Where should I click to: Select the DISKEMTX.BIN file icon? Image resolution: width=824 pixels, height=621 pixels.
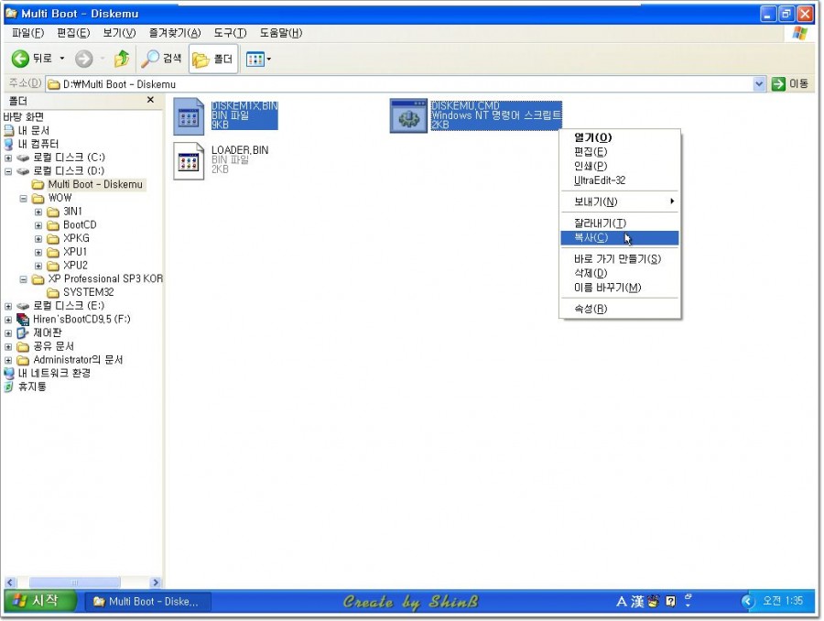pos(189,116)
